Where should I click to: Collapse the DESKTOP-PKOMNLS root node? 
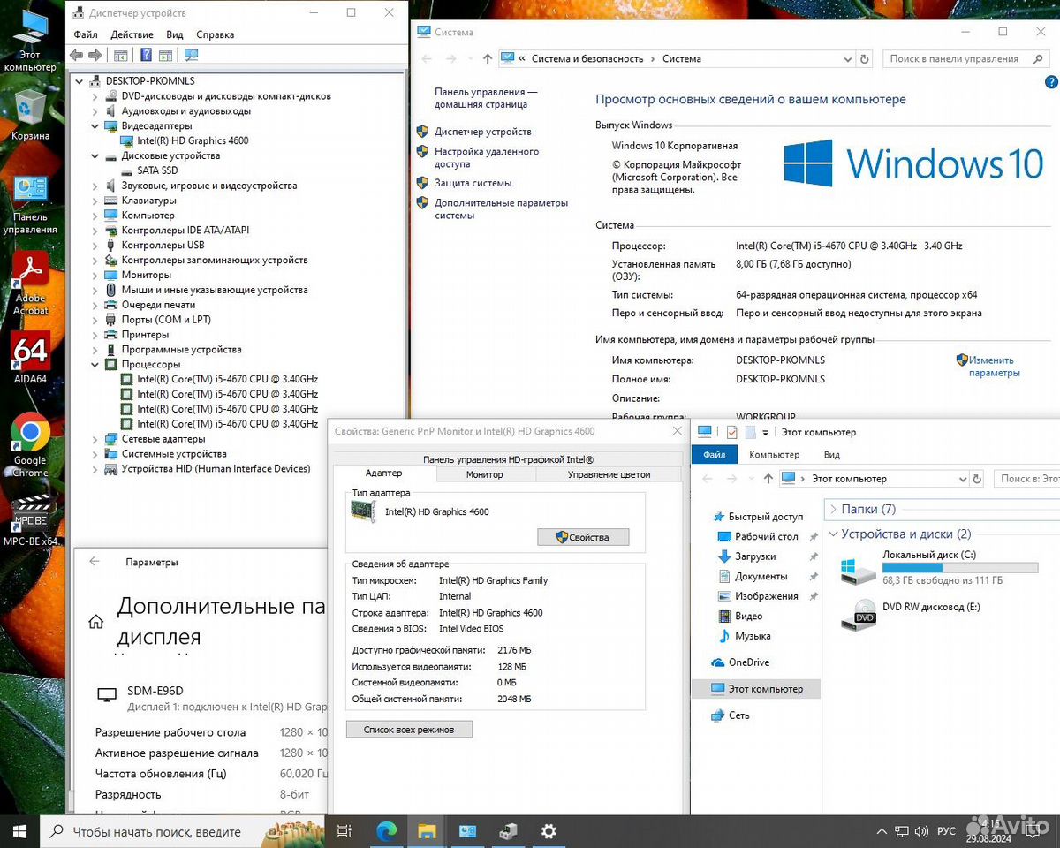click(x=80, y=81)
